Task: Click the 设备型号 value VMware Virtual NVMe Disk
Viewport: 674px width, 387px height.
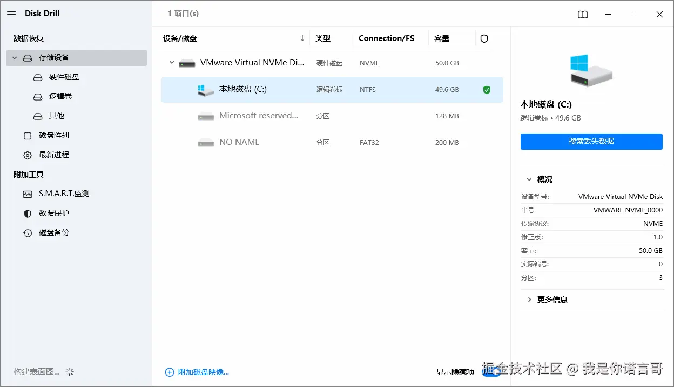Action: [x=621, y=197]
